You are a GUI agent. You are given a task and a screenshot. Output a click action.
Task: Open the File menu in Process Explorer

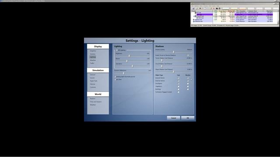[192, 6]
